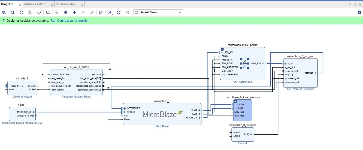Click the crosshair auto-fit selection icon
The image size is (363, 150).
click(x=39, y=12)
